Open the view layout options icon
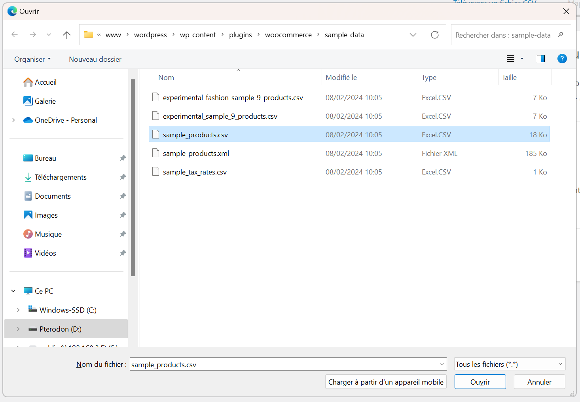 pos(511,59)
